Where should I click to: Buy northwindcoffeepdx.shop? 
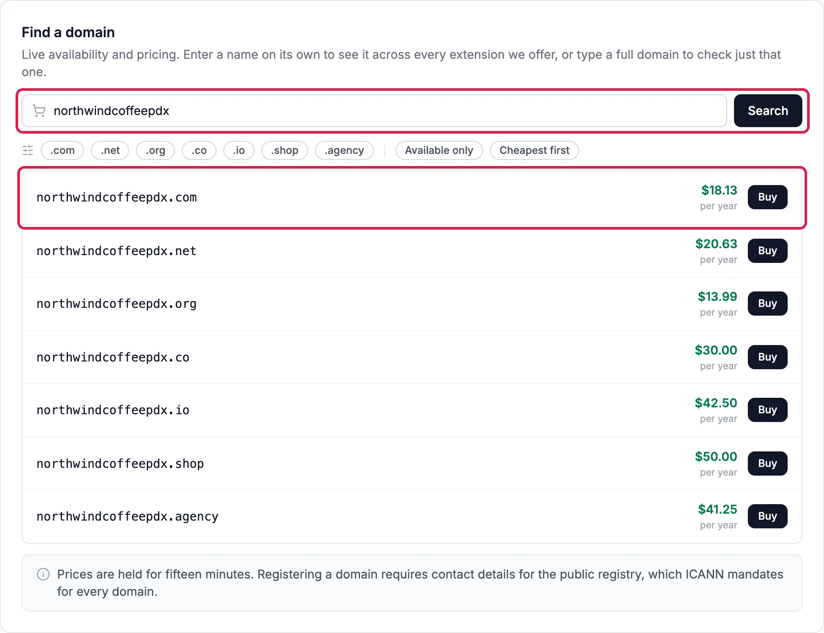(x=768, y=464)
